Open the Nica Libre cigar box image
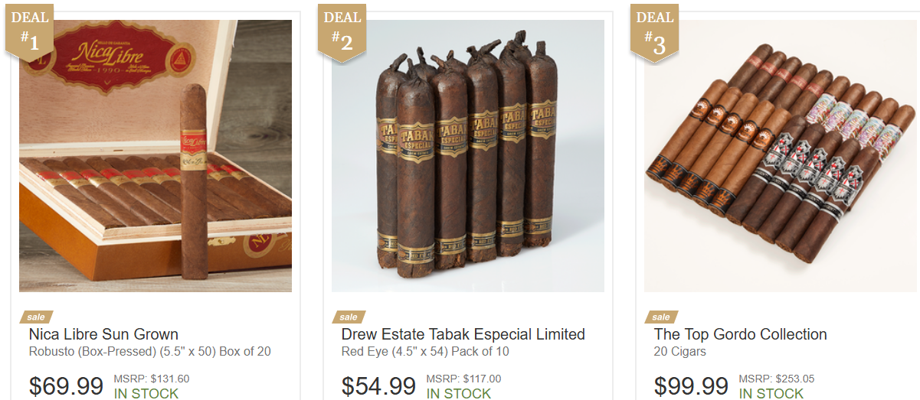This screenshot has height=400, width=920. 156,156
